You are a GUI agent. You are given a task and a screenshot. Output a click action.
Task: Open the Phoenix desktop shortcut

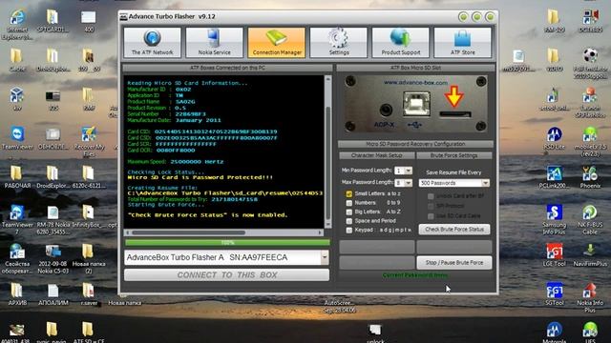click(590, 177)
